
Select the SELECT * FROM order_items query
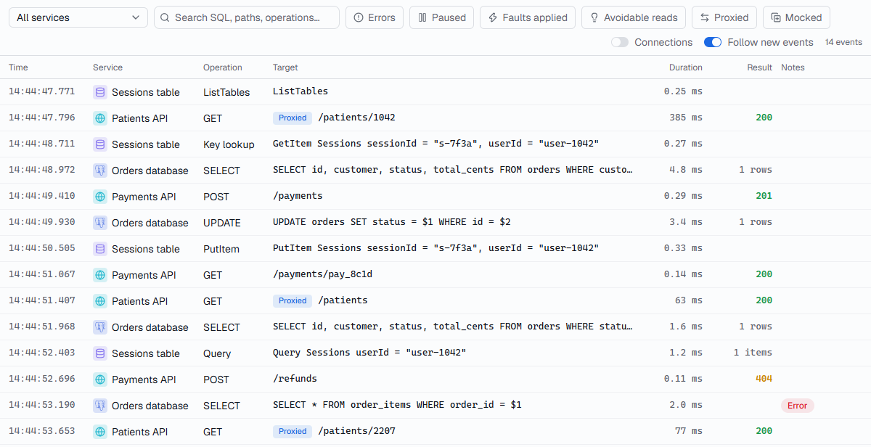[x=397, y=405]
